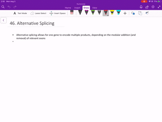162x122 pixels.
Task: Select the eraser tool
Action: coord(72,12)
